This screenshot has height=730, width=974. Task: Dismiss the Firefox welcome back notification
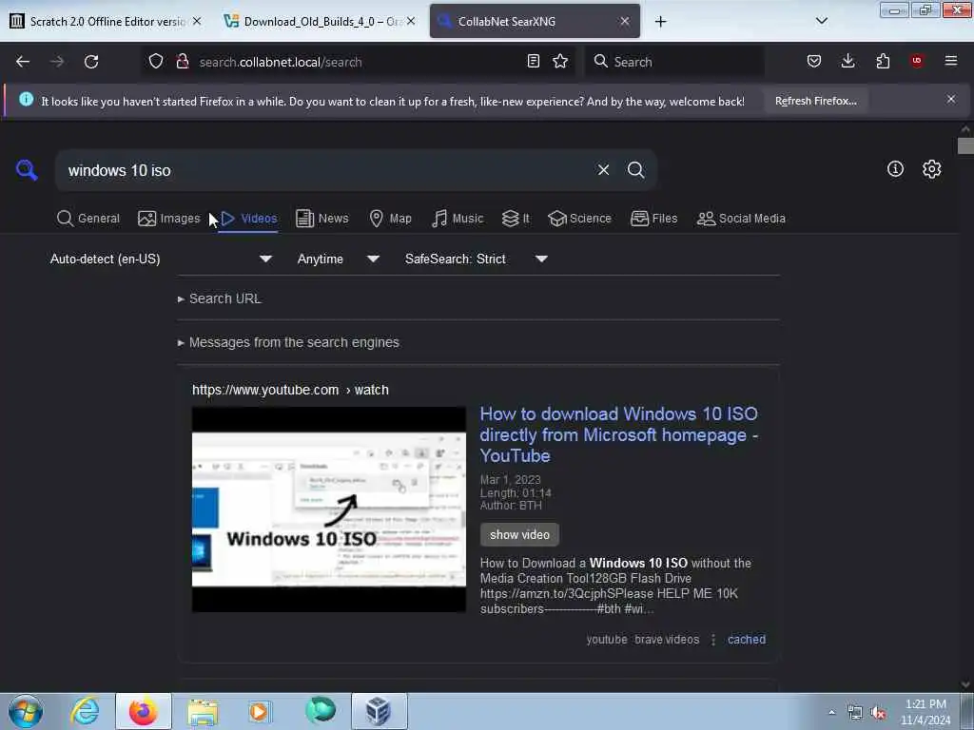pyautogui.click(x=951, y=99)
